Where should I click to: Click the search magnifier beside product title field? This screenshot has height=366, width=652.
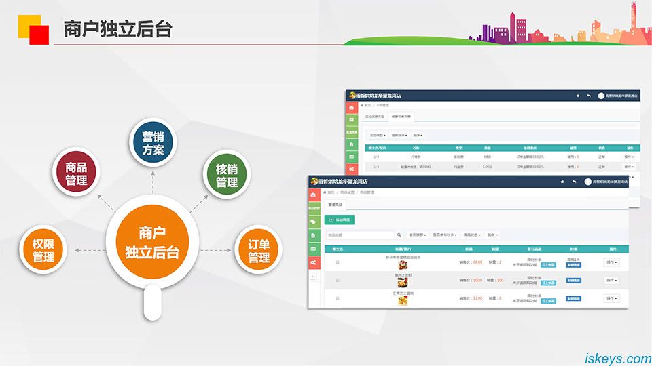[x=399, y=235]
